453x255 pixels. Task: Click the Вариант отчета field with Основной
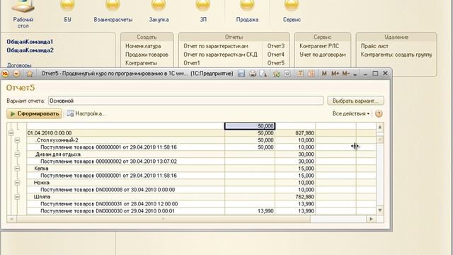point(185,101)
